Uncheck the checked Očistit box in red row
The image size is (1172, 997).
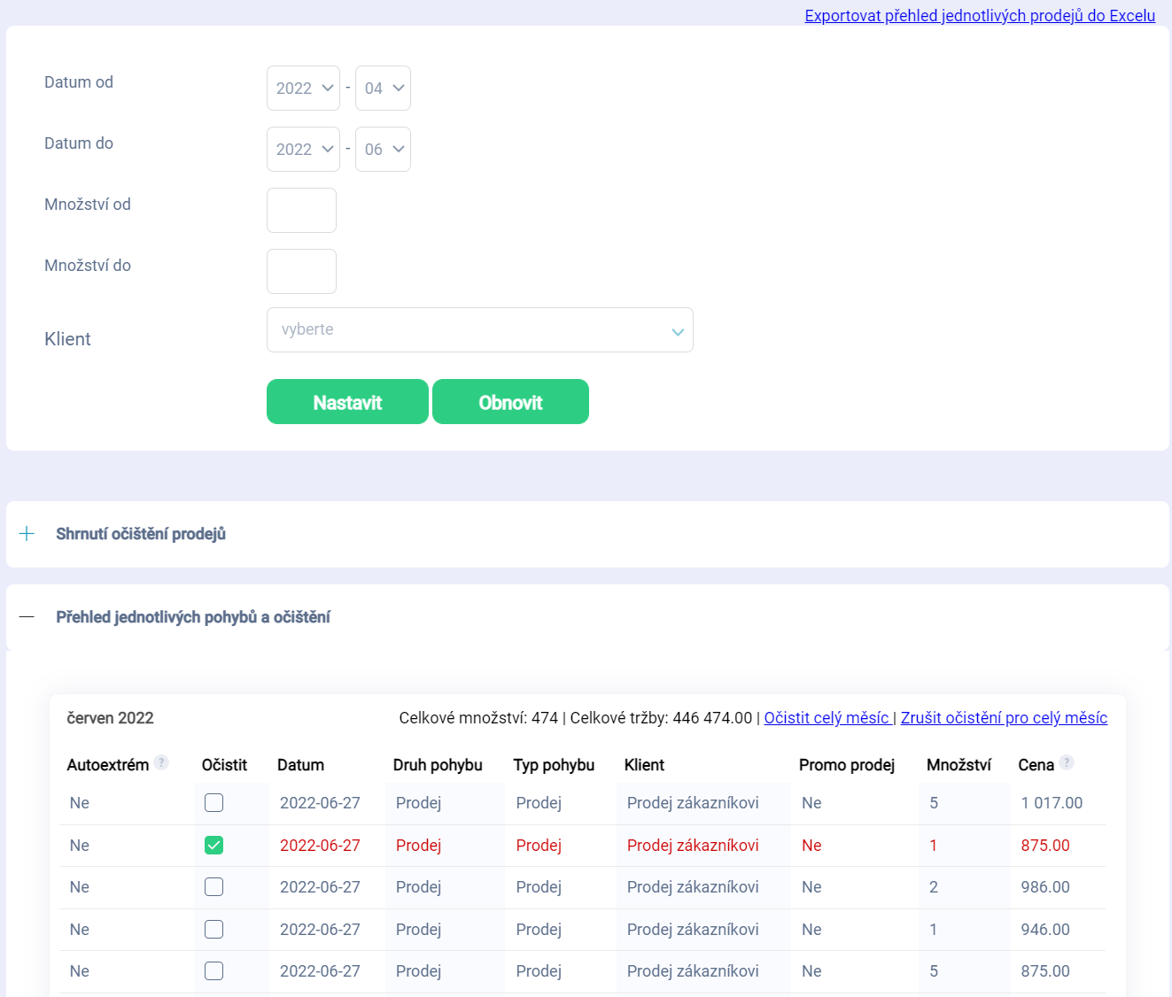[213, 846]
